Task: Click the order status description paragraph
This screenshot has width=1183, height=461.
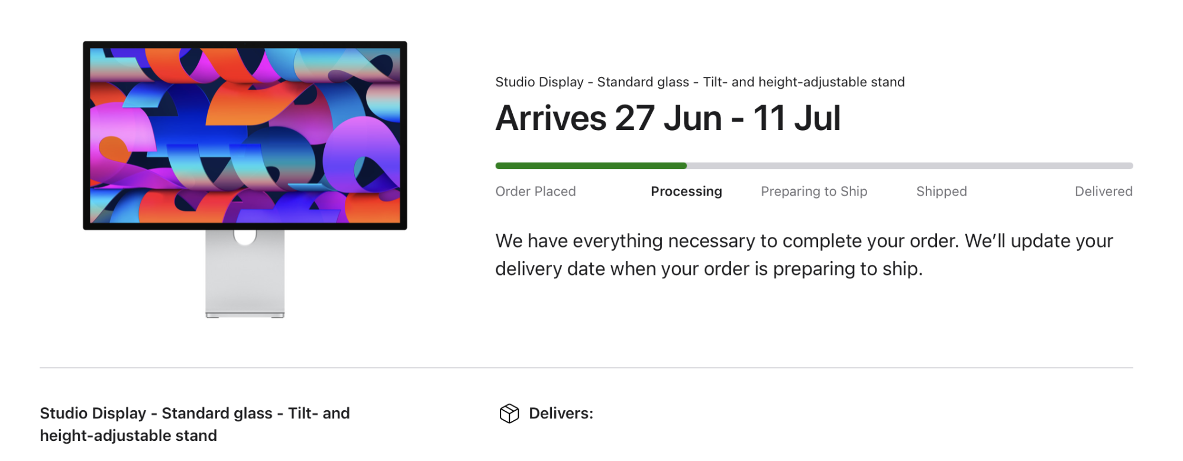Action: [x=804, y=255]
